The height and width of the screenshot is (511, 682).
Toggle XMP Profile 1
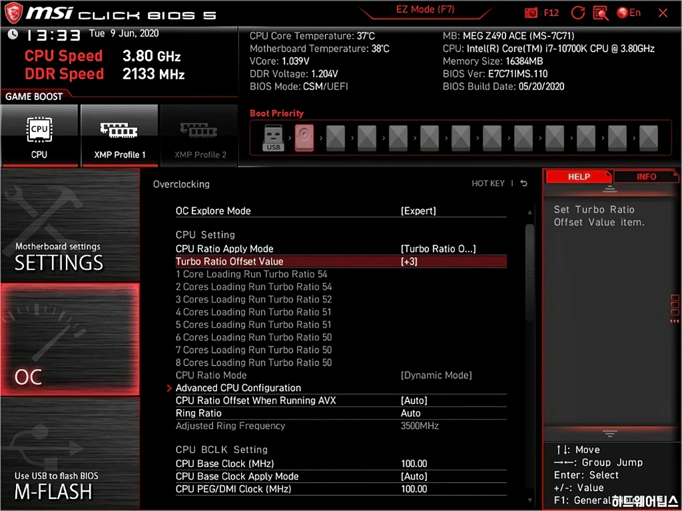click(x=119, y=135)
